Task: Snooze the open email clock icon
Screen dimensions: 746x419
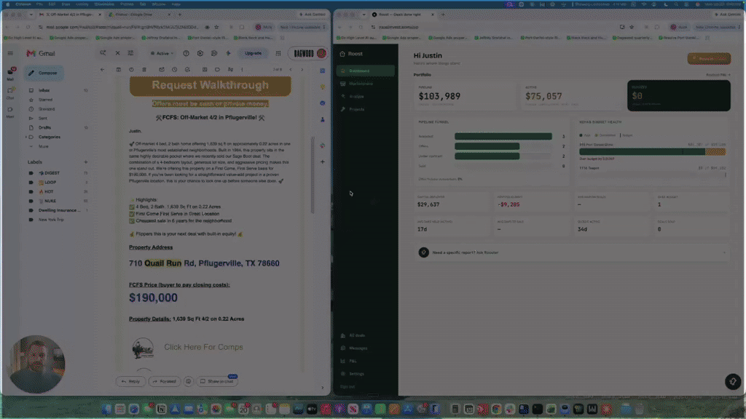Action: coord(175,69)
